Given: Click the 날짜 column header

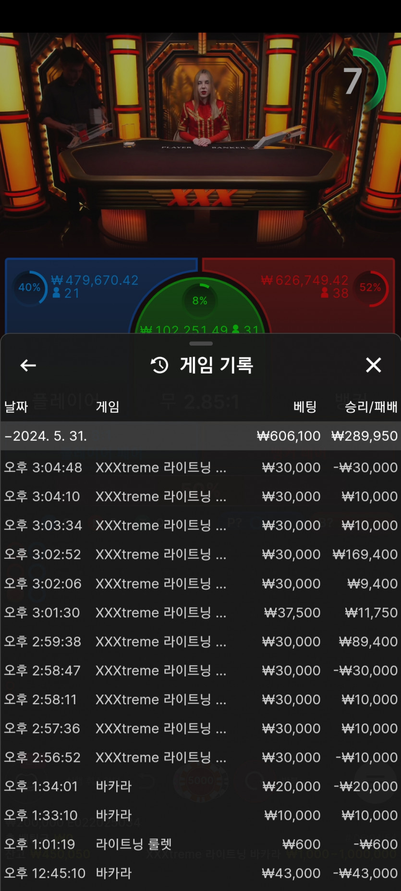Looking at the screenshot, I should point(16,407).
